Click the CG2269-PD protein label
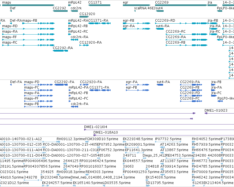The image size is (234, 187). coord(190,93)
